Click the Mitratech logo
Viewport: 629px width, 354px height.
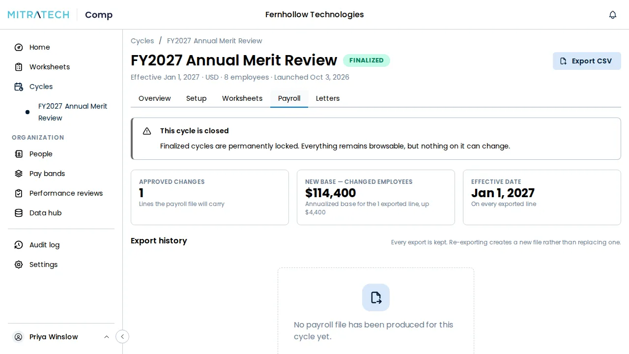tap(38, 15)
